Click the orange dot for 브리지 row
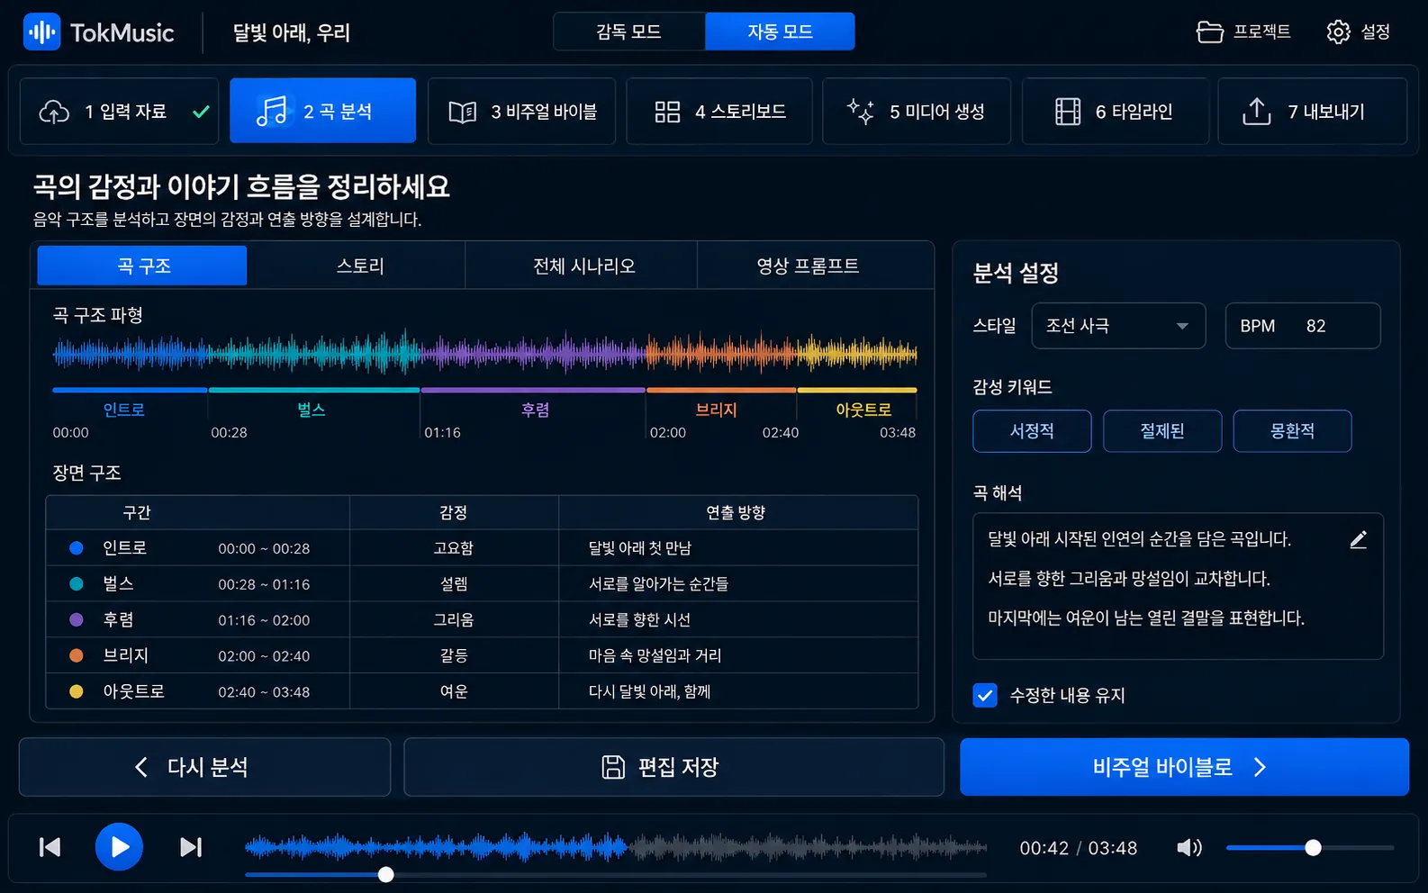 click(77, 655)
